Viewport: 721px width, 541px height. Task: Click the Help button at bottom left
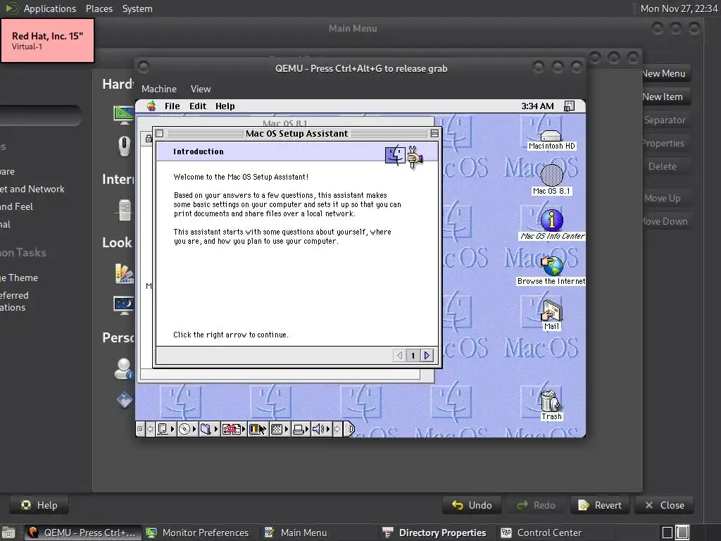coord(39,505)
